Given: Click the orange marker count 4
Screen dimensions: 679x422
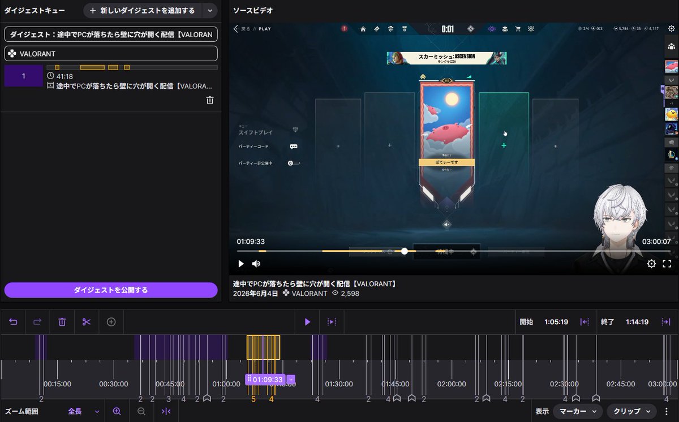Looking at the screenshot, I should [272, 399].
